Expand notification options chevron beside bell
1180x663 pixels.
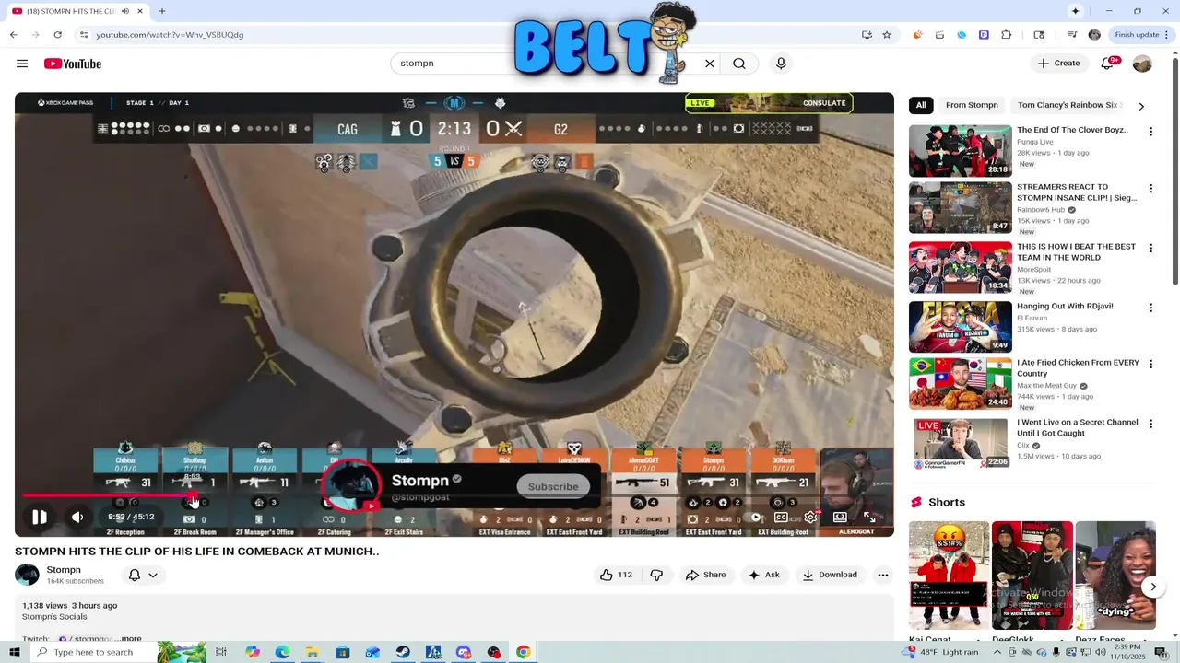point(153,575)
